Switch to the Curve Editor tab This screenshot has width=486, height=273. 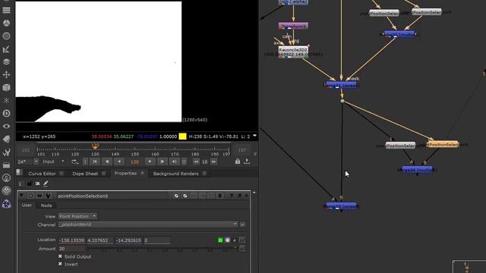(42, 174)
